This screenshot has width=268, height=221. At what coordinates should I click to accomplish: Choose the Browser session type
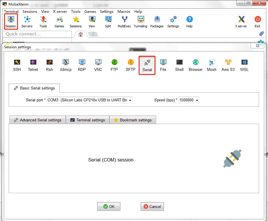[x=195, y=65]
